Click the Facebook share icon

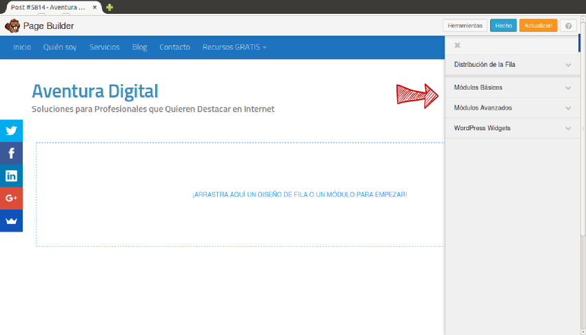[11, 153]
